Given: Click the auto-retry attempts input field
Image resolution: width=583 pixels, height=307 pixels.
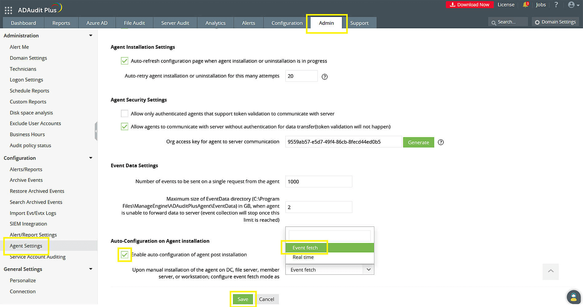Looking at the screenshot, I should tap(301, 76).
